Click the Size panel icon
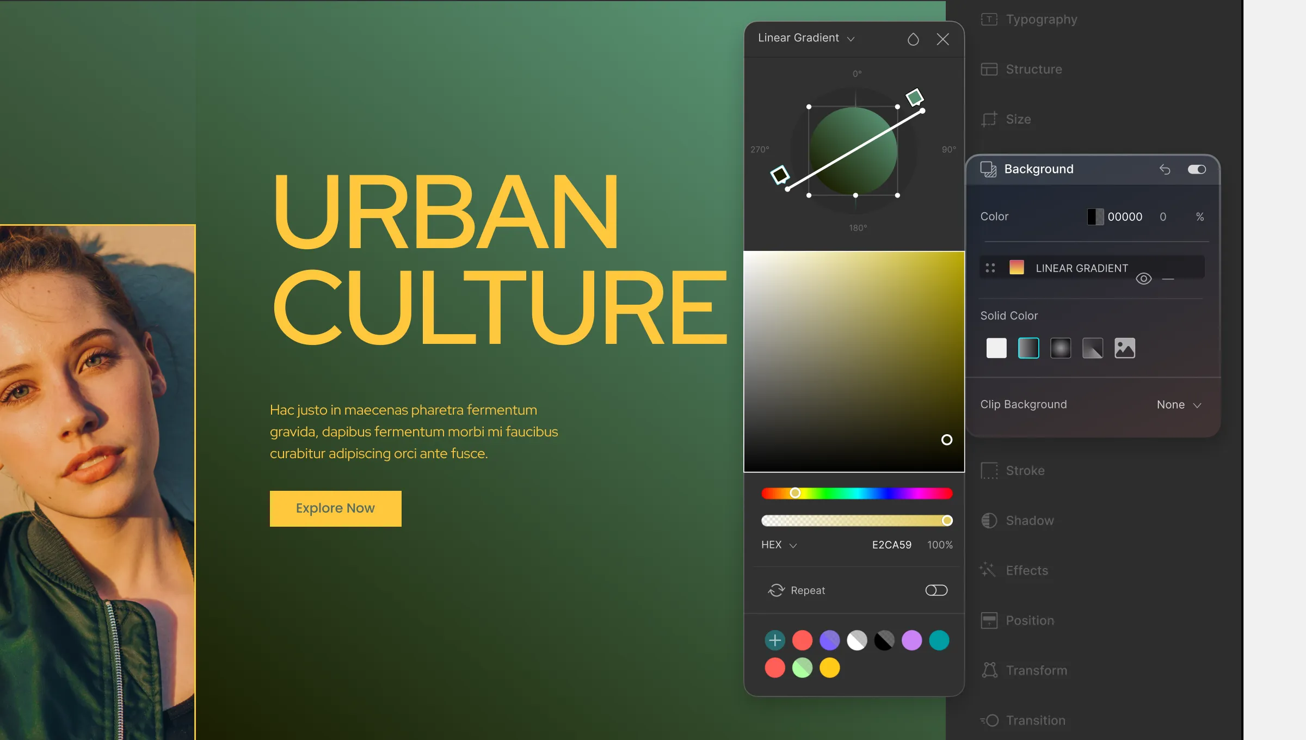This screenshot has width=1306, height=740. pos(989,119)
